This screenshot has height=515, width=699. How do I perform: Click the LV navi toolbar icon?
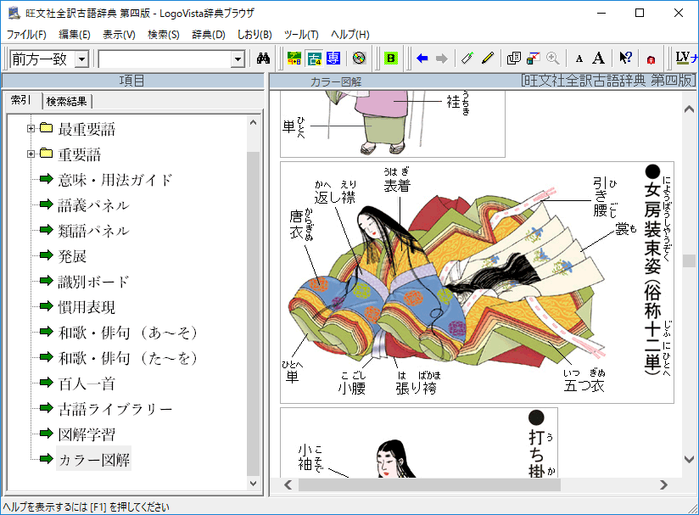[686, 59]
